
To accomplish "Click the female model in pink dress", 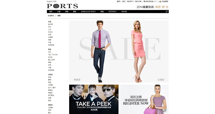I will click(139, 52).
